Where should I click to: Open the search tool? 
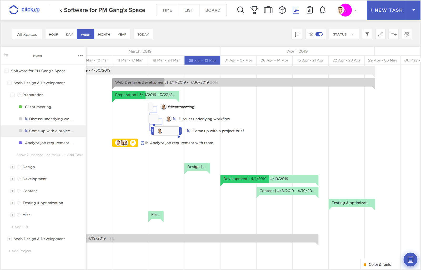(240, 10)
